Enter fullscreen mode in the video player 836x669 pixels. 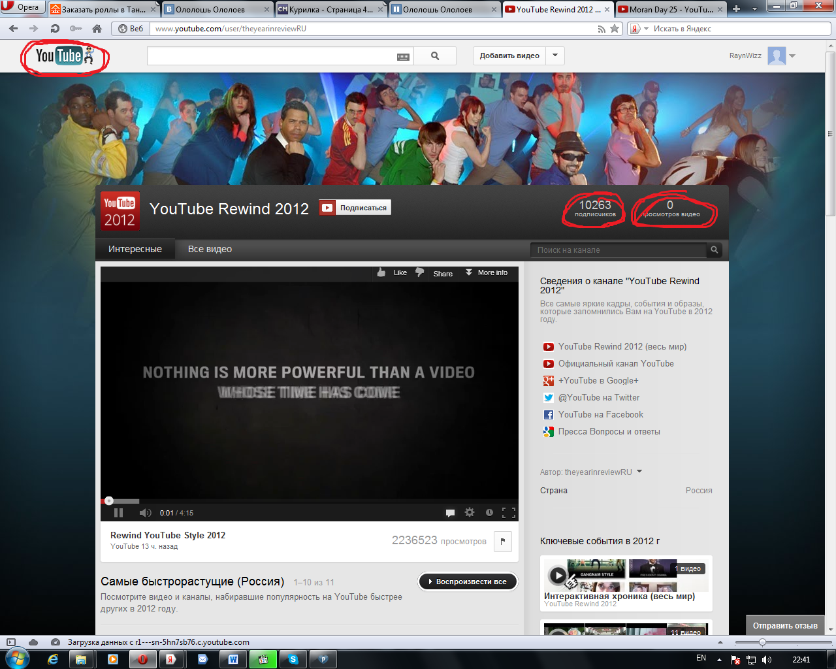click(508, 513)
